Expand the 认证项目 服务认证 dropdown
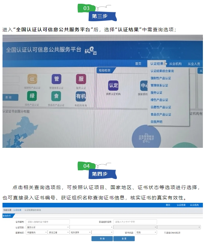This screenshot has width=206, height=245. [x=48, y=227]
